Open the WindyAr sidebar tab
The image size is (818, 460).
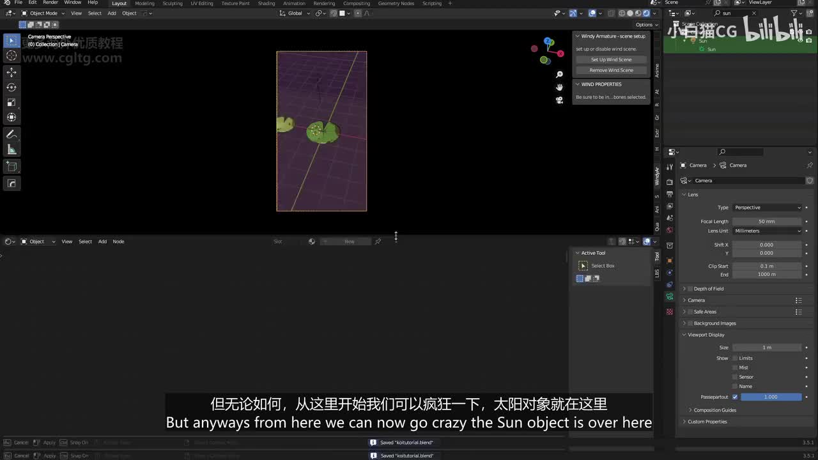657,176
